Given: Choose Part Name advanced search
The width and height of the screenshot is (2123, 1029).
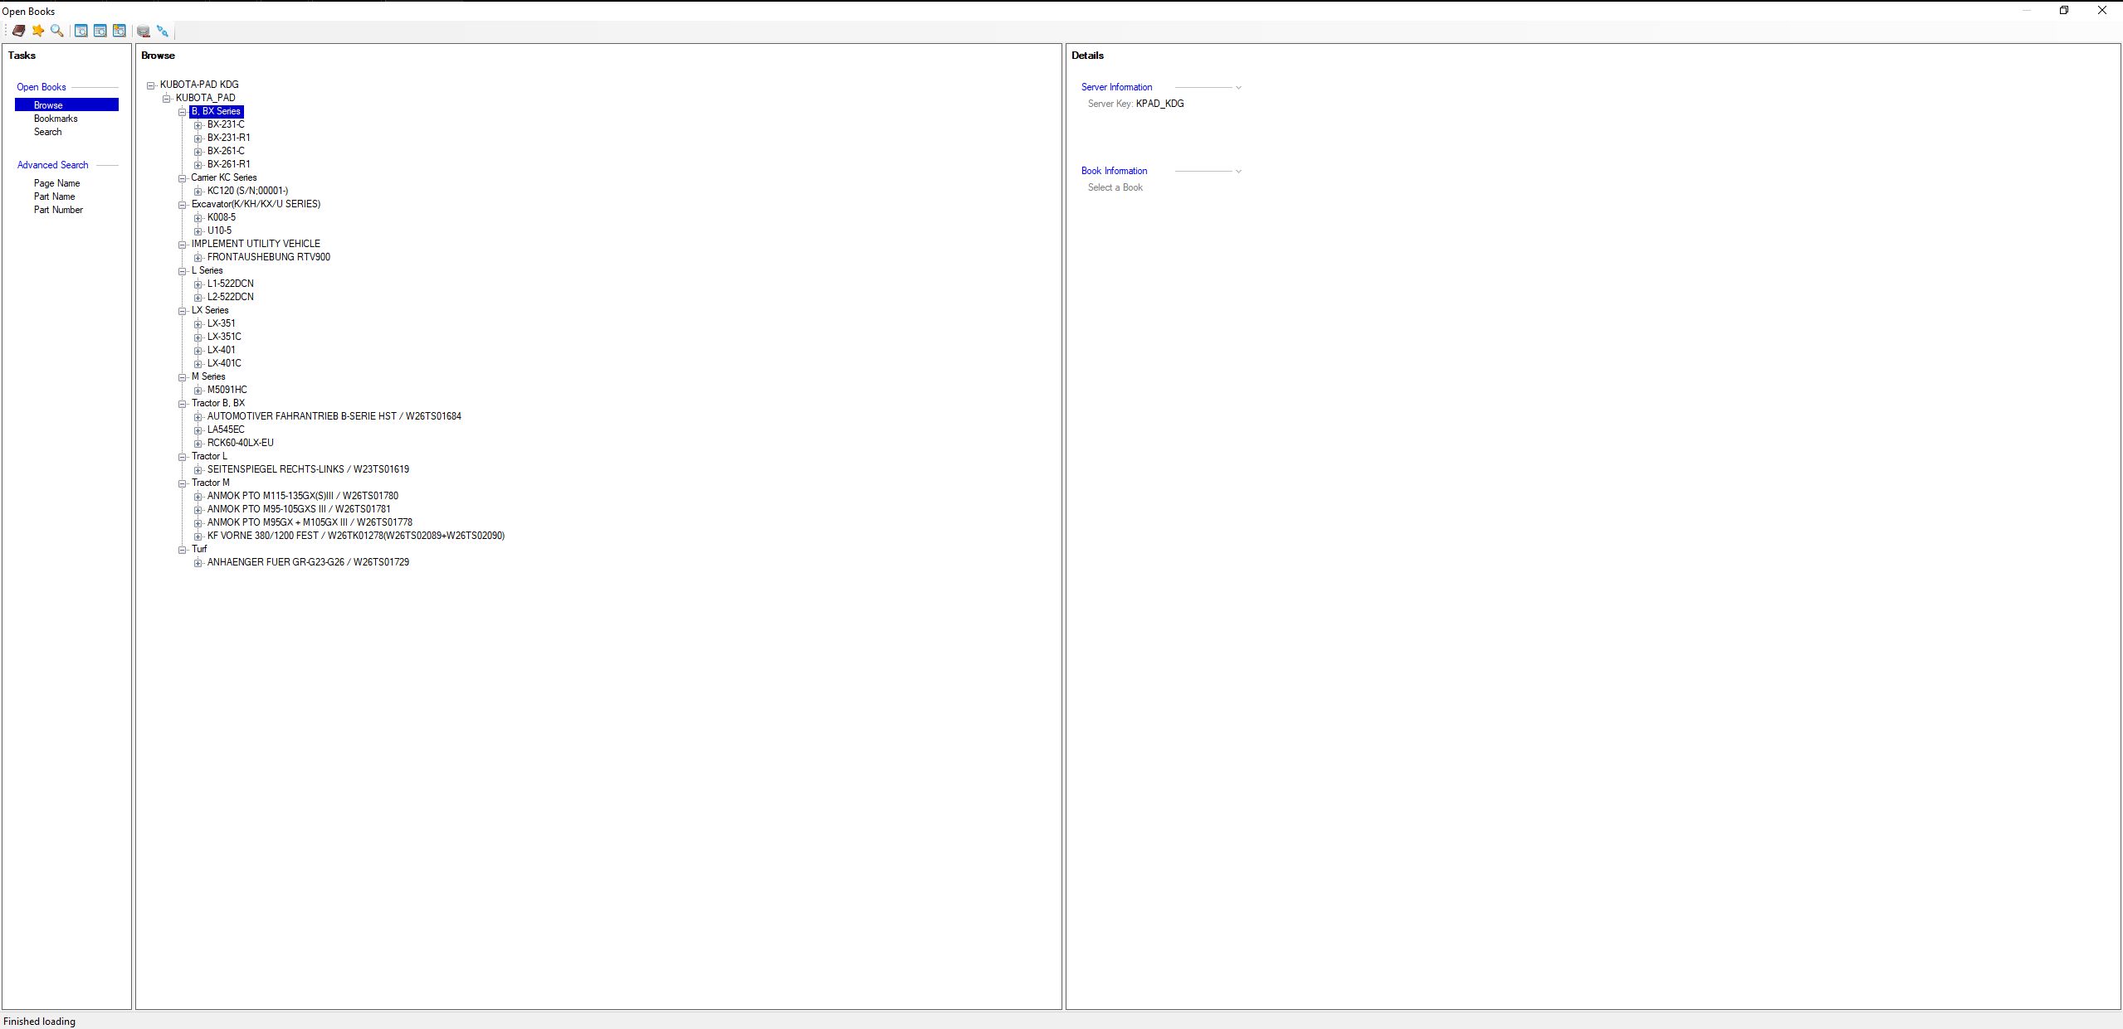Looking at the screenshot, I should (x=54, y=197).
